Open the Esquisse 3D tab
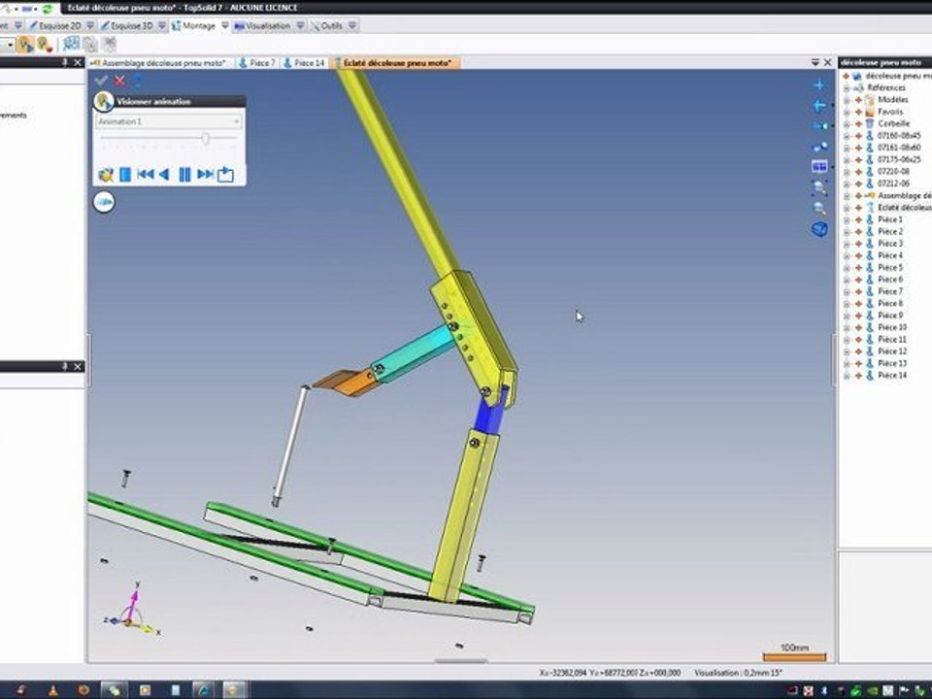The height and width of the screenshot is (699, 932). pos(126,25)
